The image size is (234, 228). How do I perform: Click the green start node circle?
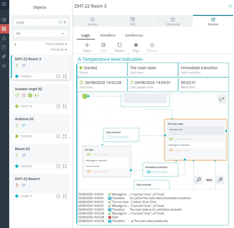[85, 96]
